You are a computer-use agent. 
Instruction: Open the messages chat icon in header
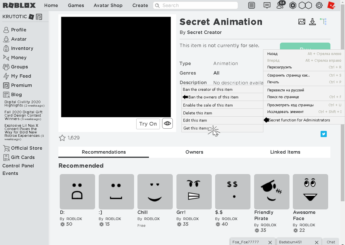267,5
